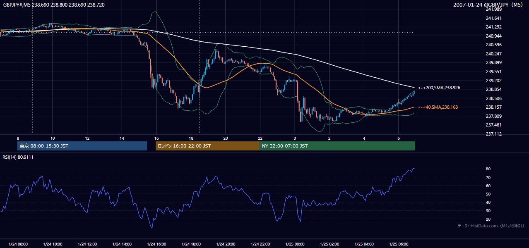529x248 pixels.
Task: Click the 1/24 10:00 time label
Action: [53, 244]
